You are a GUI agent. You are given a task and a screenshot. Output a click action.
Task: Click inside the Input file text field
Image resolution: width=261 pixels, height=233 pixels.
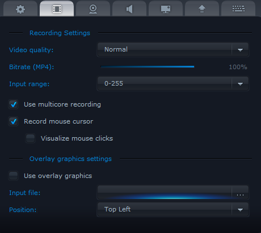pos(165,193)
